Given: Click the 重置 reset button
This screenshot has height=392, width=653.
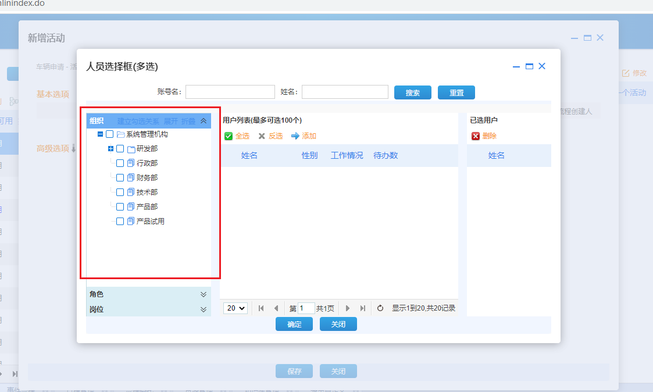Looking at the screenshot, I should (456, 92).
